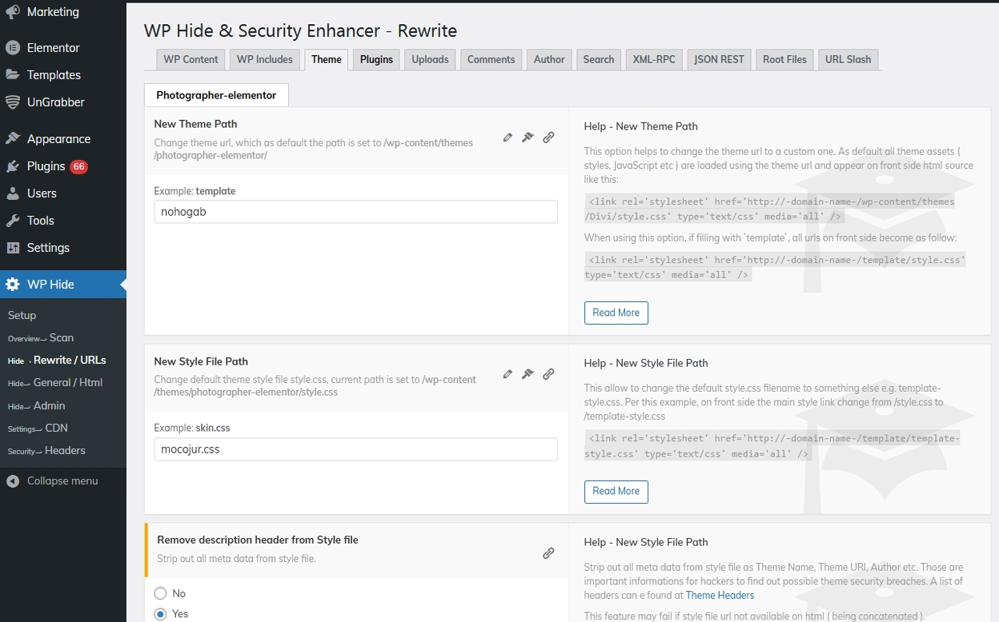Open the Comments tab

pyautogui.click(x=491, y=59)
